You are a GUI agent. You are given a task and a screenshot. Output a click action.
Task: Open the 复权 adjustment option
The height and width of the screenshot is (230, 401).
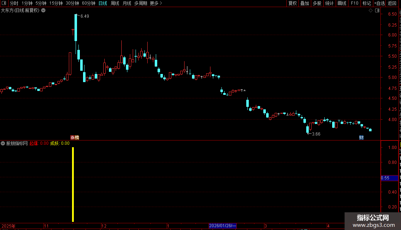tap(292, 3)
